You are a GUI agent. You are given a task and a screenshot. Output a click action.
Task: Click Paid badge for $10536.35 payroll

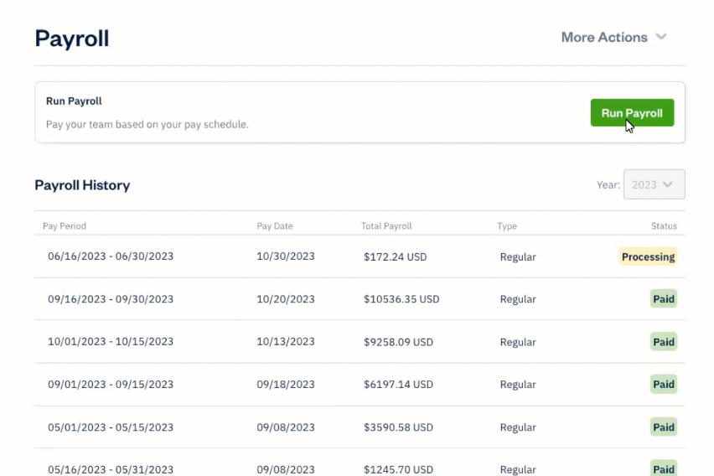click(664, 299)
